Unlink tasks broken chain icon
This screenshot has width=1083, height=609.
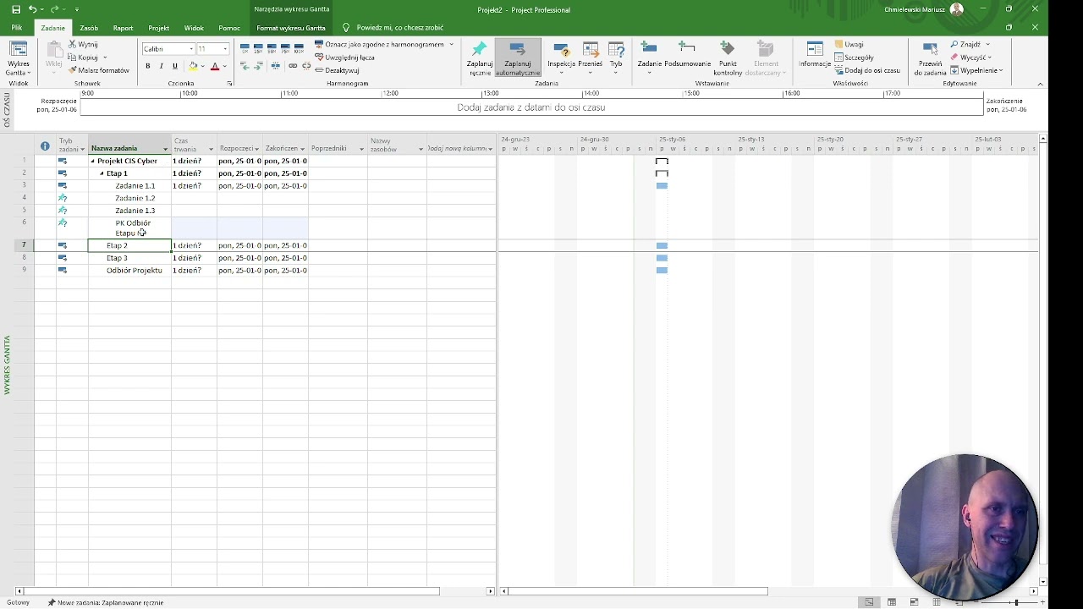click(305, 66)
